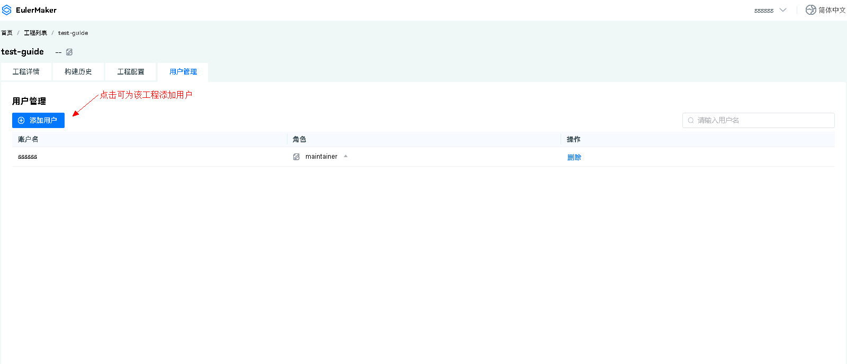Open the ssssss account dropdown menu

(x=770, y=10)
